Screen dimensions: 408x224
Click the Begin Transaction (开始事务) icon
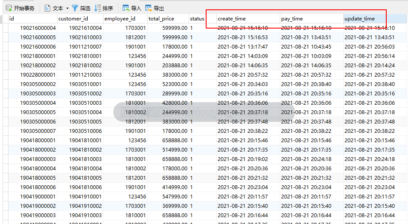9,9
